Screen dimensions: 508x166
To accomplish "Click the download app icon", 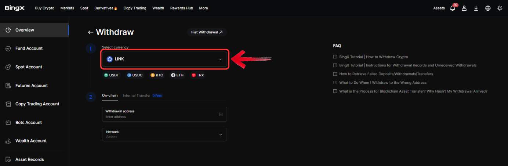I will coord(476,8).
